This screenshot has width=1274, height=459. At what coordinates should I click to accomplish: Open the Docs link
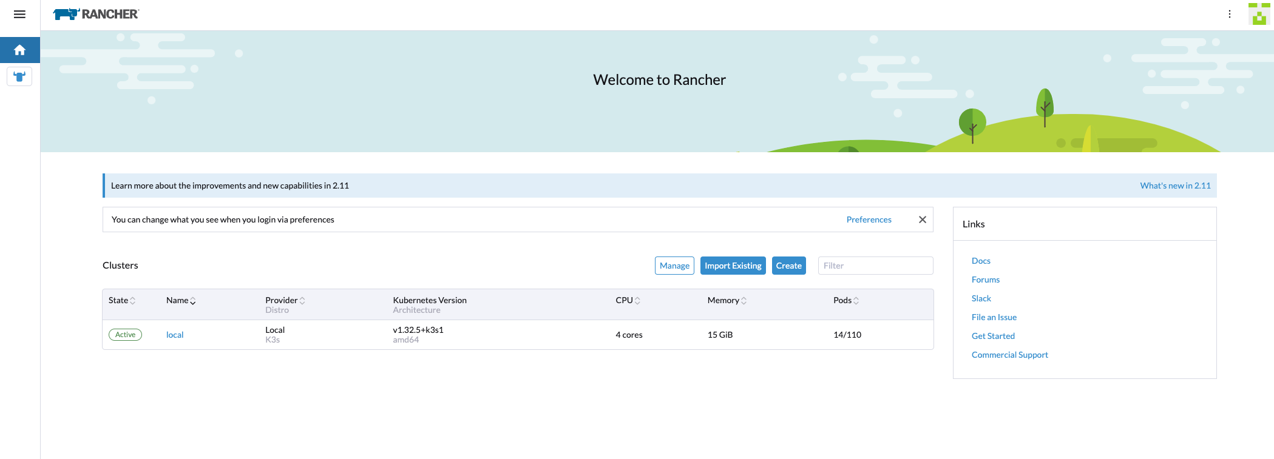tap(981, 261)
